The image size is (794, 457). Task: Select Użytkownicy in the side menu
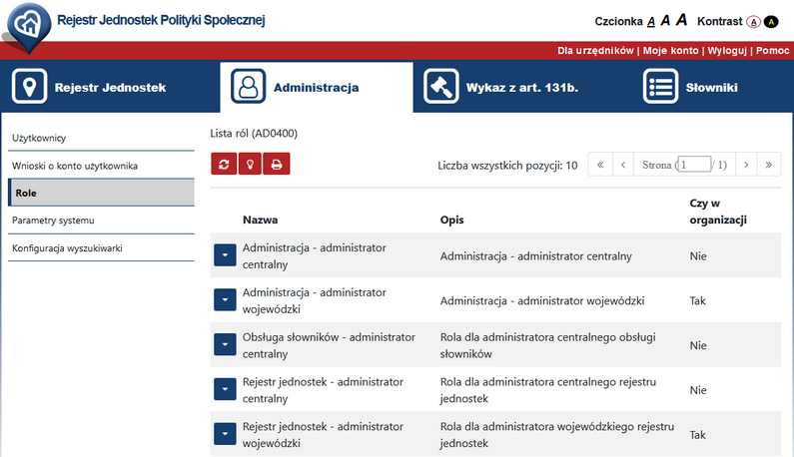coord(101,138)
